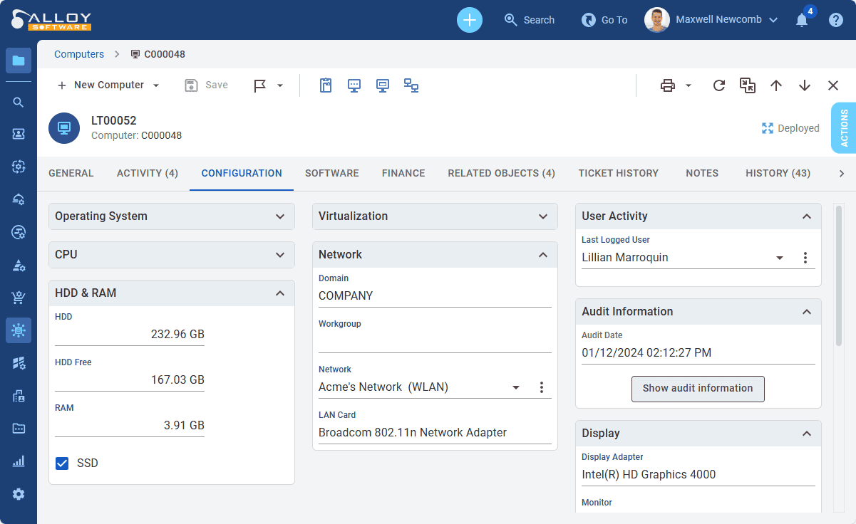Click the print icon in toolbar
Screen dimensions: 856x524
(668, 85)
